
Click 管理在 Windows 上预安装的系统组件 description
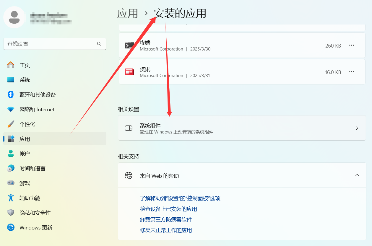pos(176,132)
